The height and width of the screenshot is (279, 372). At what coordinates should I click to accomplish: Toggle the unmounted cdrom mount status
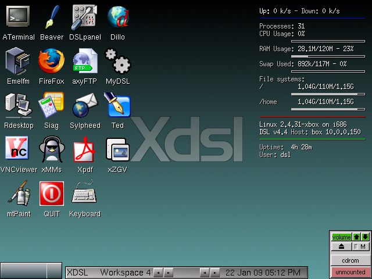(x=350, y=272)
